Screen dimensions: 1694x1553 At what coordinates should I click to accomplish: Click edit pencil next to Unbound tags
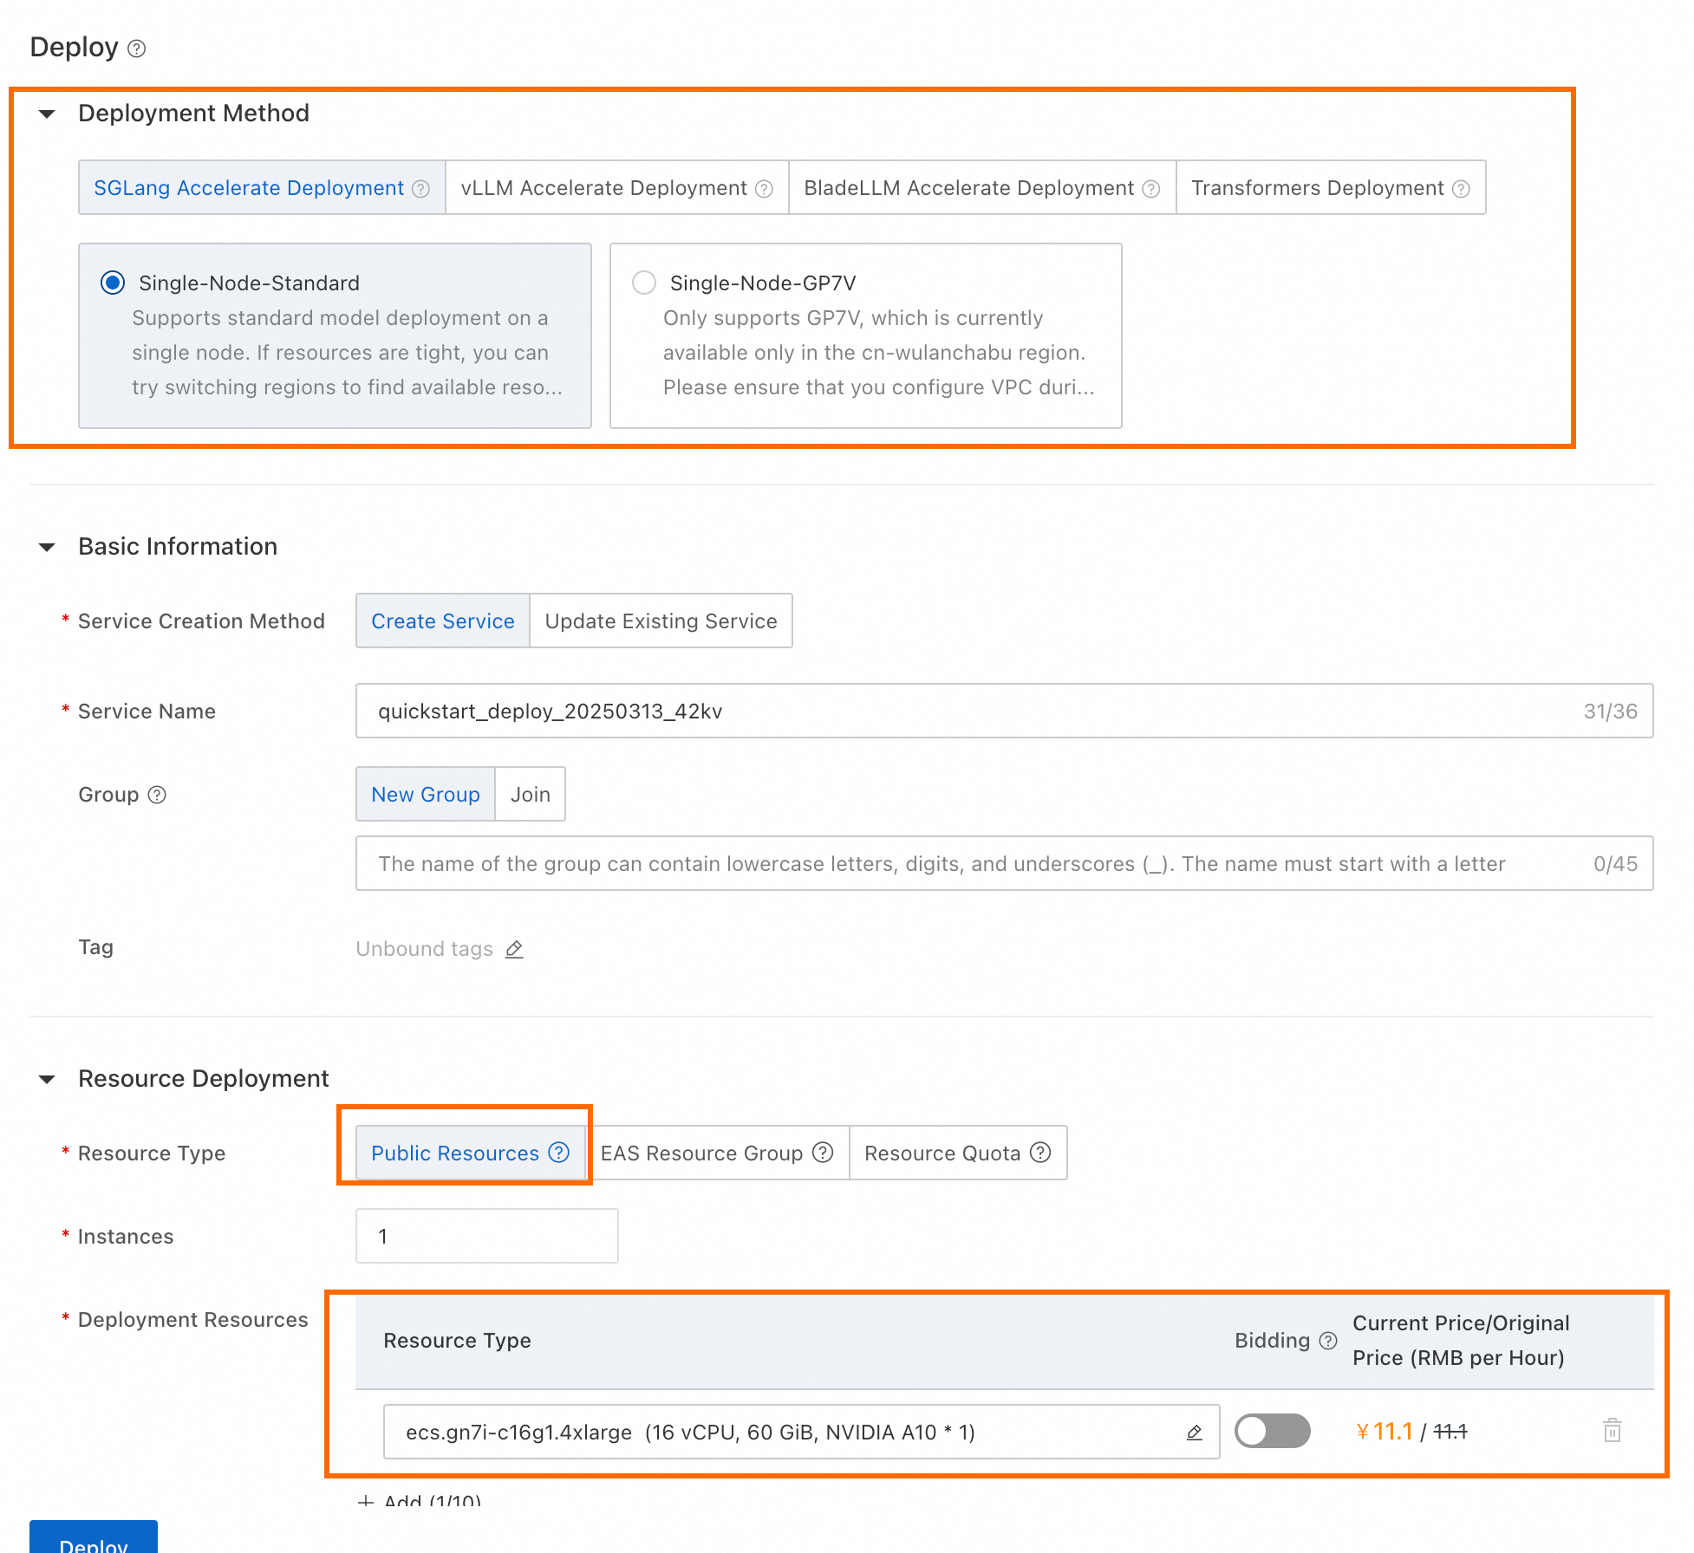(514, 949)
